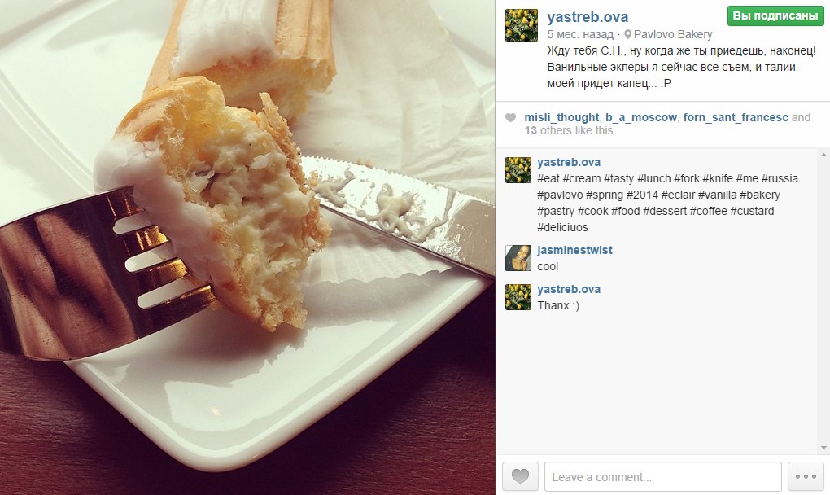Open forn_sant_francesc profile link
The height and width of the screenshot is (495, 830).
point(736,117)
